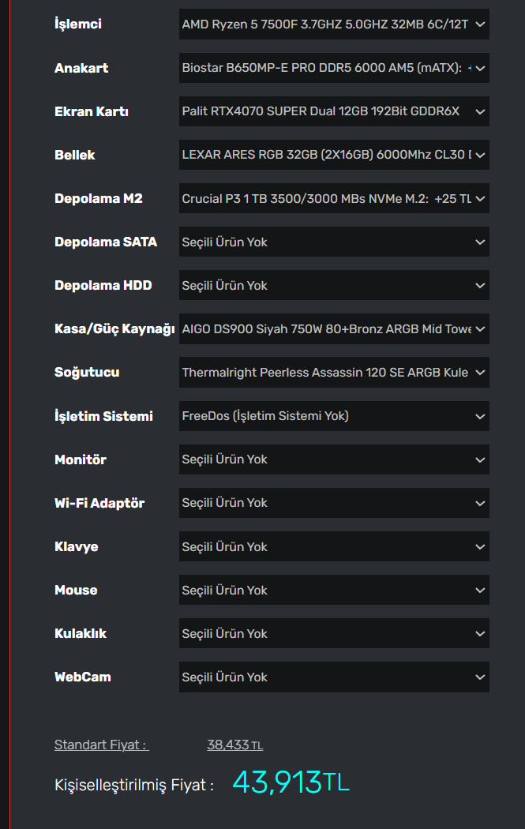Viewport: 525px width, 829px height.
Task: Expand the Soğutucu cooler options
Action: tap(334, 373)
